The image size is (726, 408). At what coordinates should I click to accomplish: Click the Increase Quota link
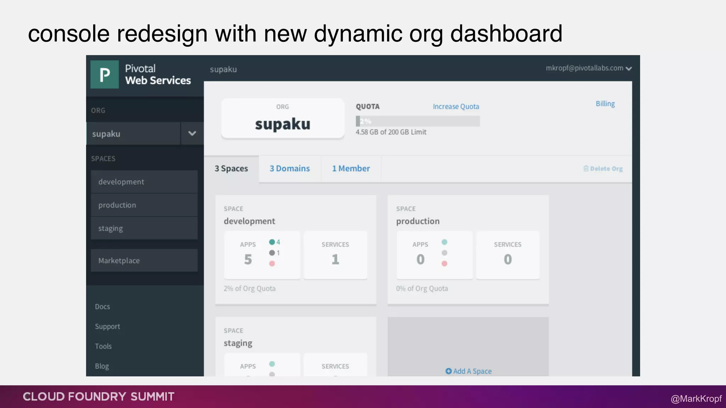click(456, 107)
